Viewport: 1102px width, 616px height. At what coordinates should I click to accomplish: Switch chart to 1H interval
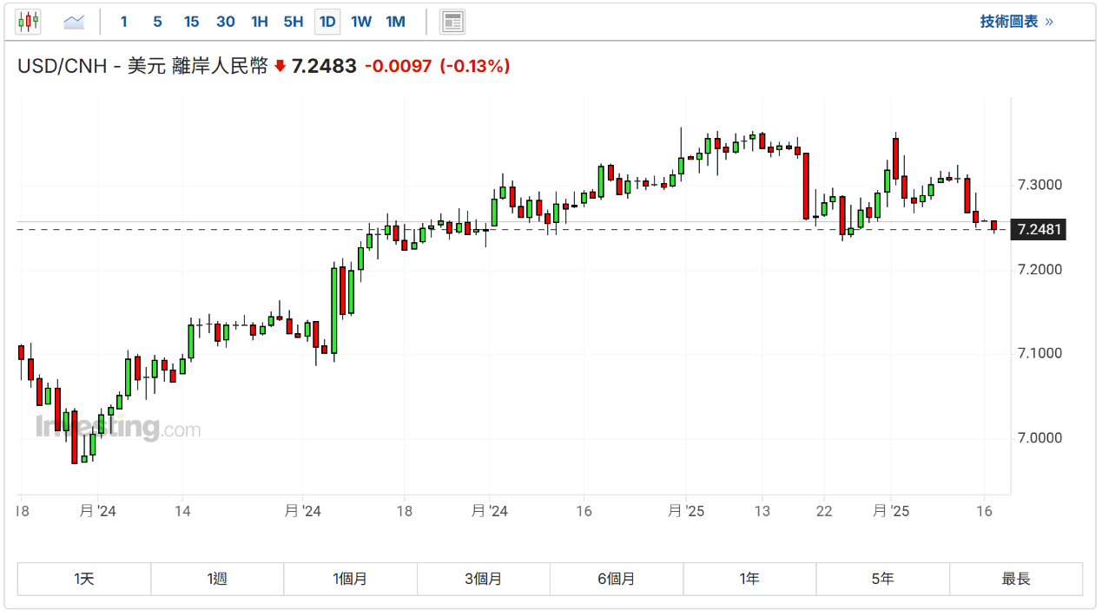[x=259, y=22]
